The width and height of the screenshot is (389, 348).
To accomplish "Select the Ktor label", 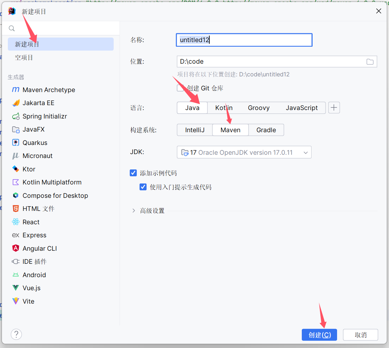I will click(29, 169).
